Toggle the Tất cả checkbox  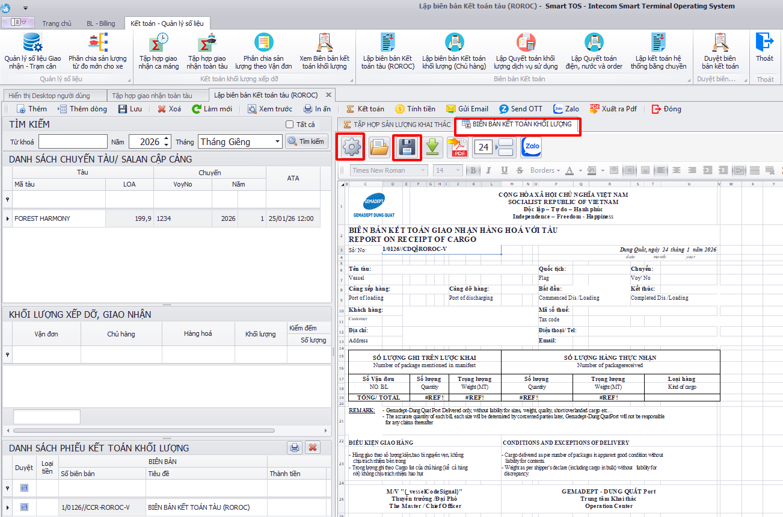point(290,125)
